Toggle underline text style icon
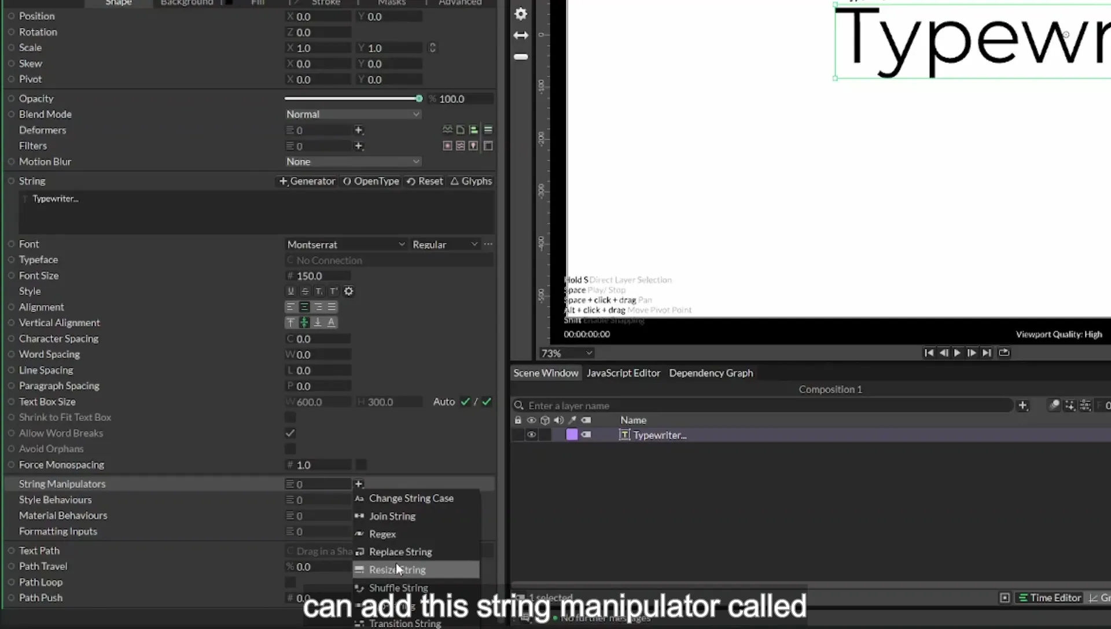Viewport: 1111px width, 629px height. point(291,291)
